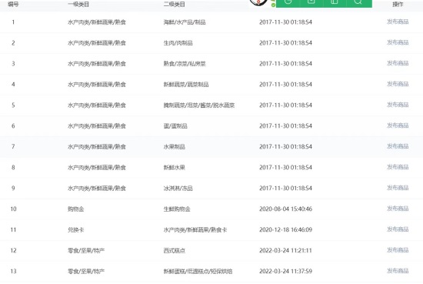
Task: Click the 水产肉类/新鲜蔬果/熟食卡 cell in row 11
Action: pyautogui.click(x=195, y=230)
